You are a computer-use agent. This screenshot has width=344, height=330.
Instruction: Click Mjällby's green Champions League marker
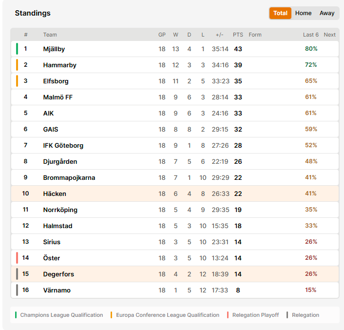[17, 49]
